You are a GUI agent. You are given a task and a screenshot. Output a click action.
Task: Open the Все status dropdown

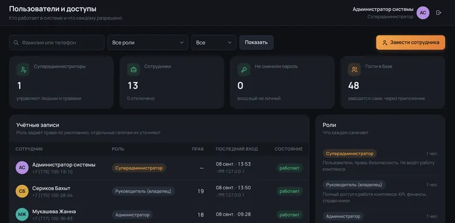click(x=213, y=43)
